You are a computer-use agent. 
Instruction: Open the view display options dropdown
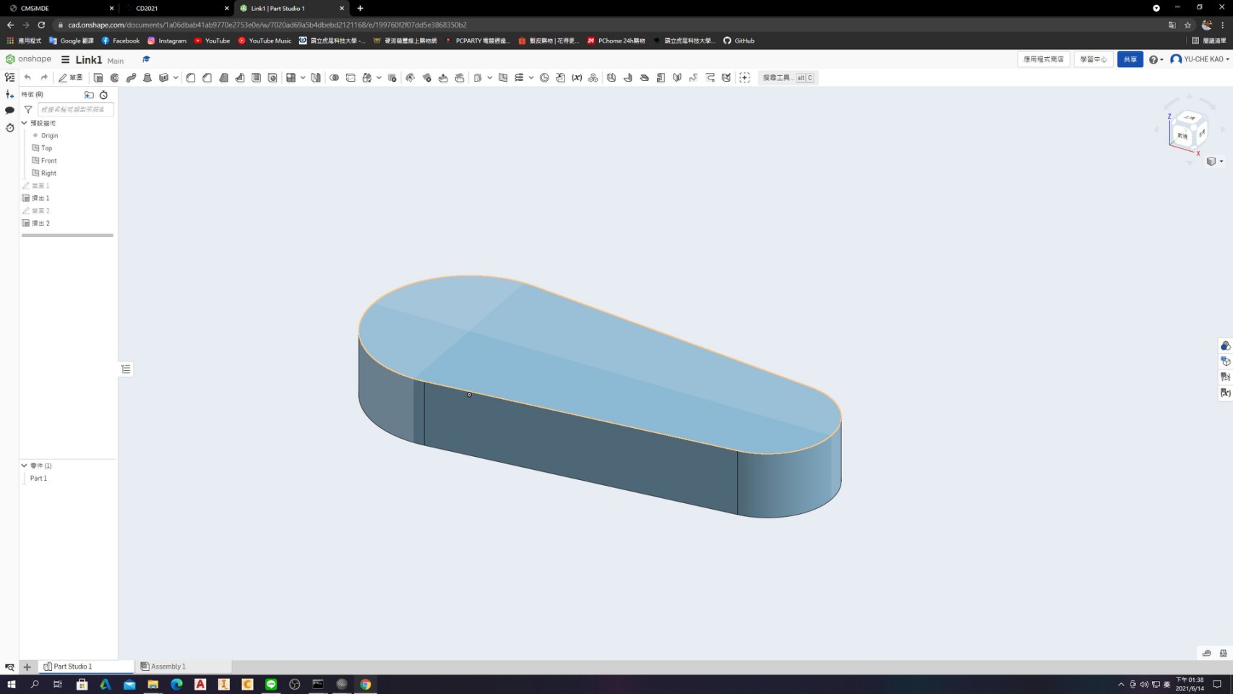[x=1215, y=161]
